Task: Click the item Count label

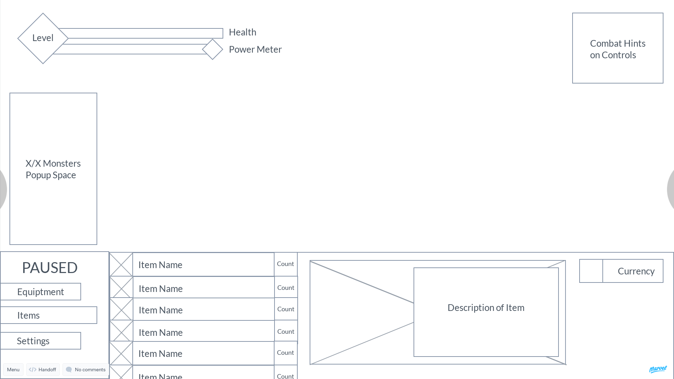Action: click(x=286, y=264)
